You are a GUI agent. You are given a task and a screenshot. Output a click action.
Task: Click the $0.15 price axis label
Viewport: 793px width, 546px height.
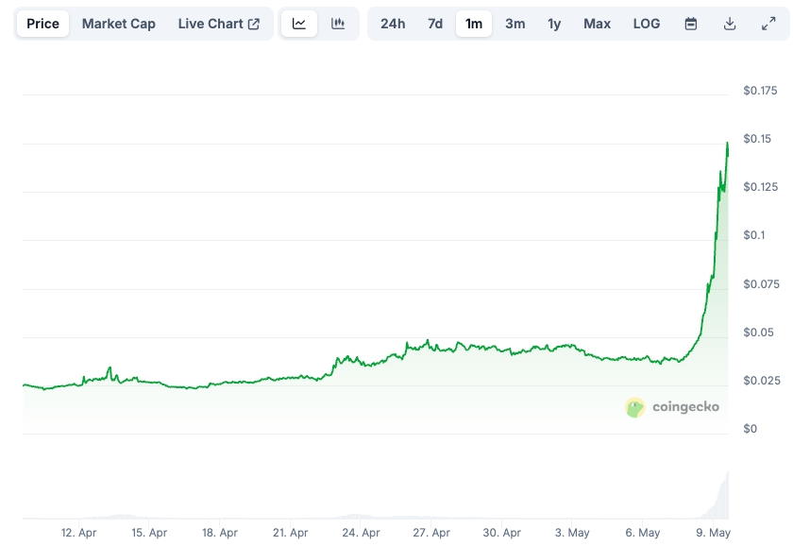click(x=757, y=139)
